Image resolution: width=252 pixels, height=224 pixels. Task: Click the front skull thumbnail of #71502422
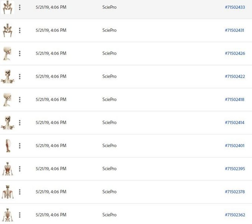(x=7, y=77)
